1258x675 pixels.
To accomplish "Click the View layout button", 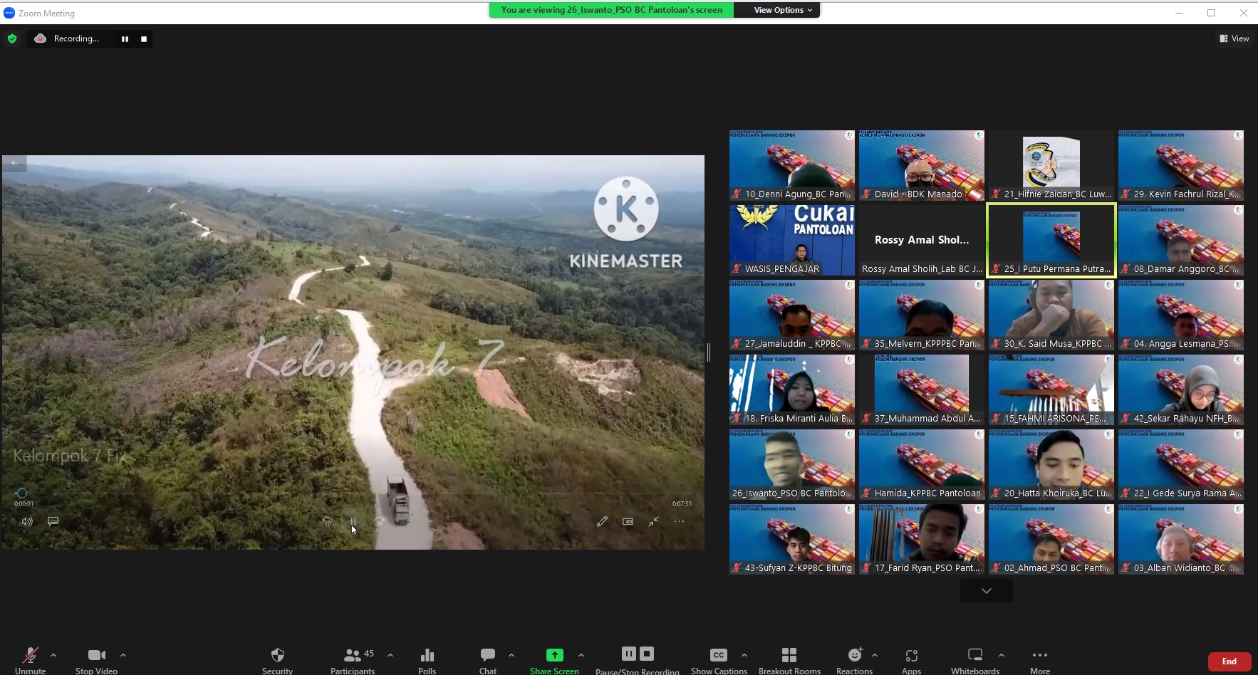I will click(1234, 38).
